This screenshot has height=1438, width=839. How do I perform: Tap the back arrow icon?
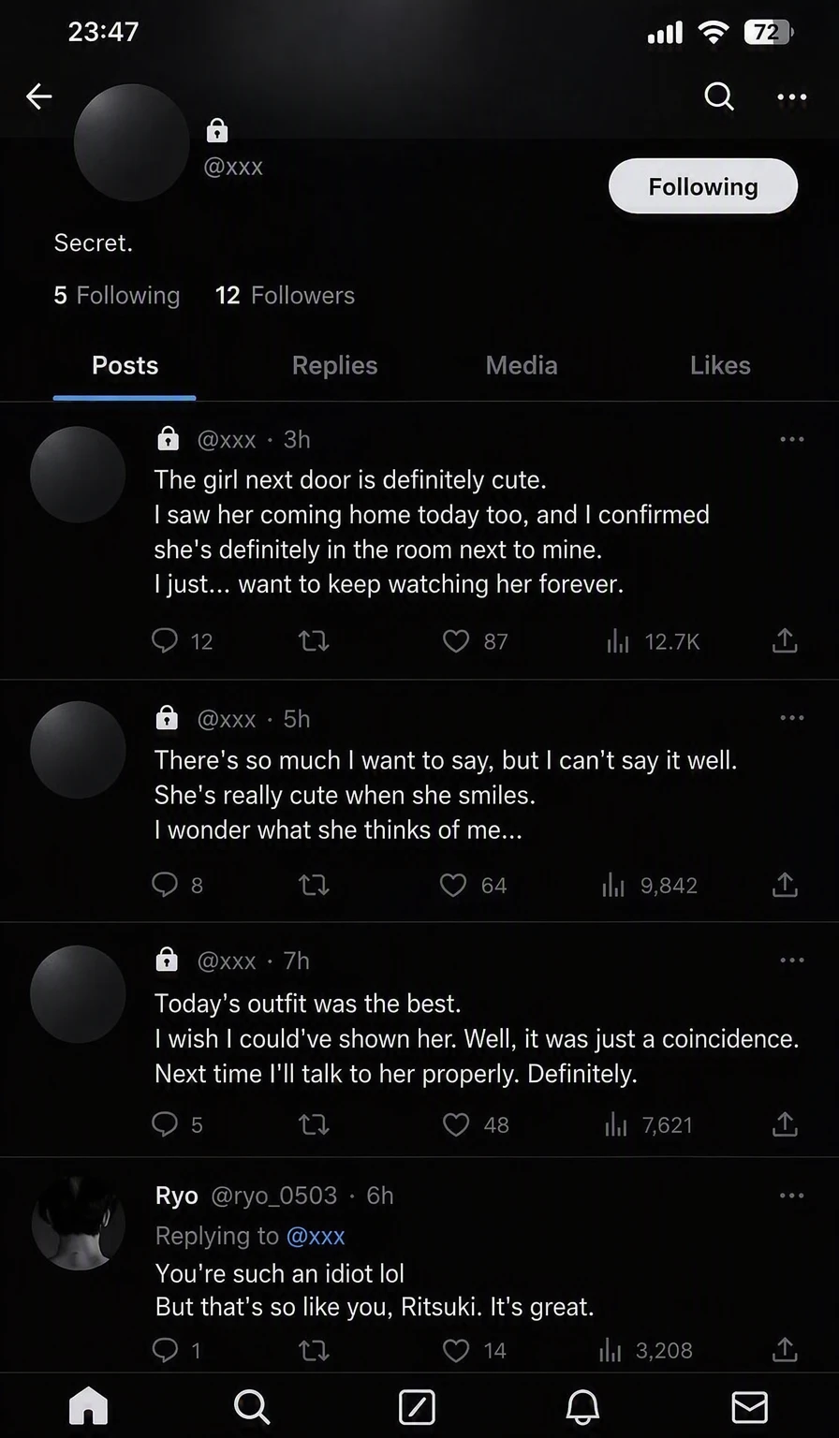(x=39, y=95)
